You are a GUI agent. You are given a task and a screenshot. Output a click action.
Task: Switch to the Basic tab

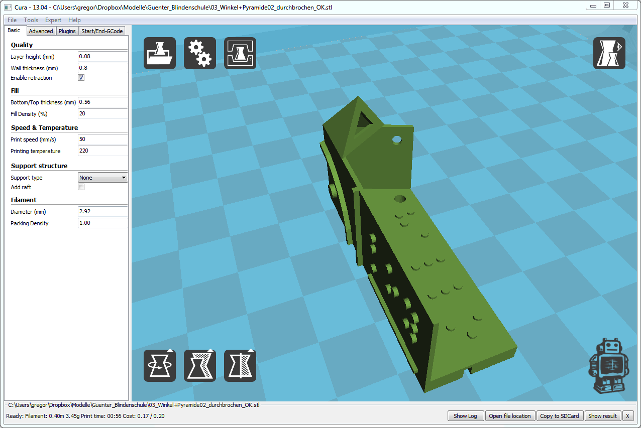(x=14, y=30)
